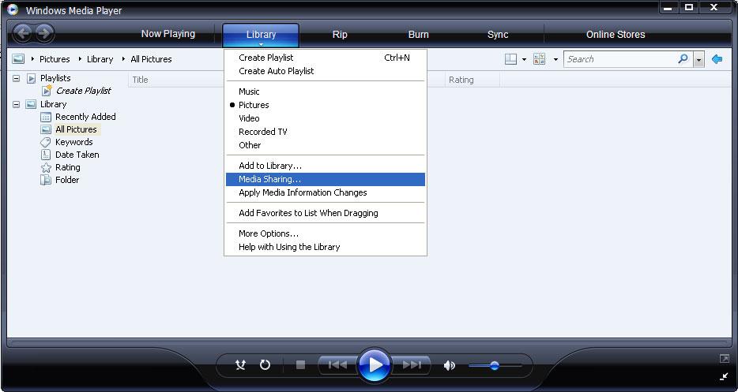Select Video category in menu

(325, 118)
